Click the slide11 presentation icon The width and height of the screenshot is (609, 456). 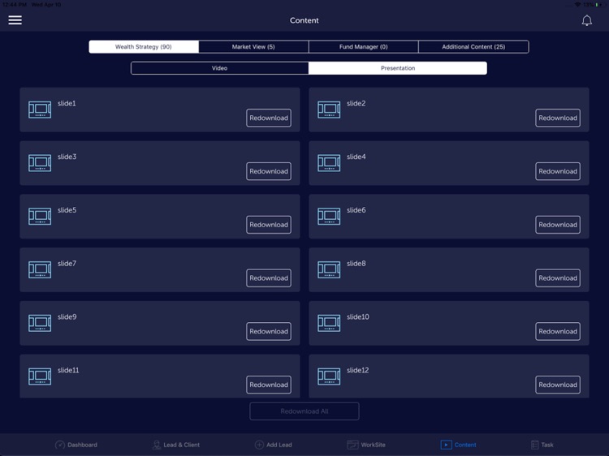(x=40, y=376)
